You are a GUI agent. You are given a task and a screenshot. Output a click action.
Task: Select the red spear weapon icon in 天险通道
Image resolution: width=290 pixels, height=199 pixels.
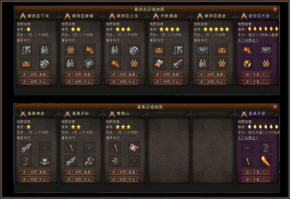coord(178,64)
